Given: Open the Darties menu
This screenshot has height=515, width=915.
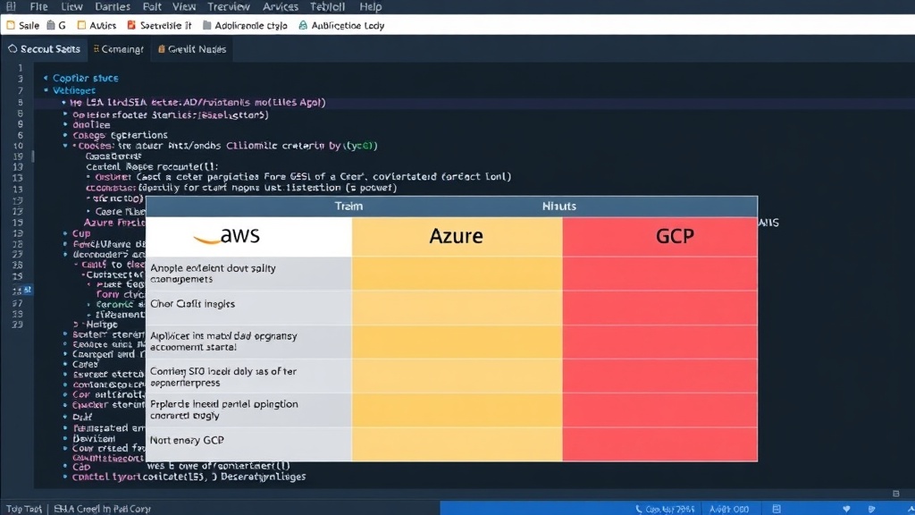Looking at the screenshot, I should point(113,6).
